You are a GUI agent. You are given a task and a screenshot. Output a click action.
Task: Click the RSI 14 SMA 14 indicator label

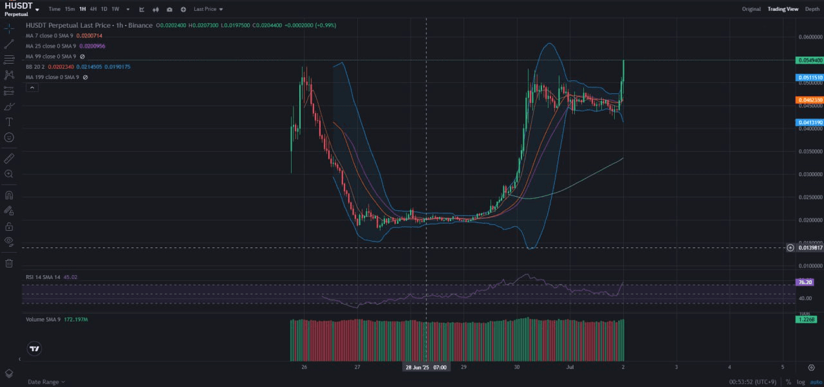42,277
